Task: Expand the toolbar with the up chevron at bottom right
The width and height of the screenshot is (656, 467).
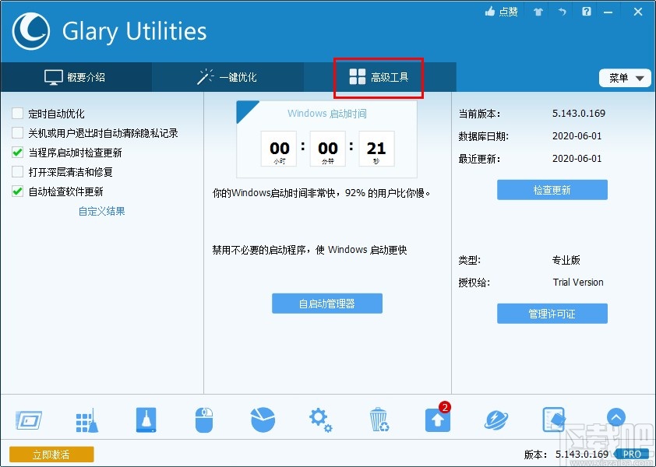Action: [616, 418]
